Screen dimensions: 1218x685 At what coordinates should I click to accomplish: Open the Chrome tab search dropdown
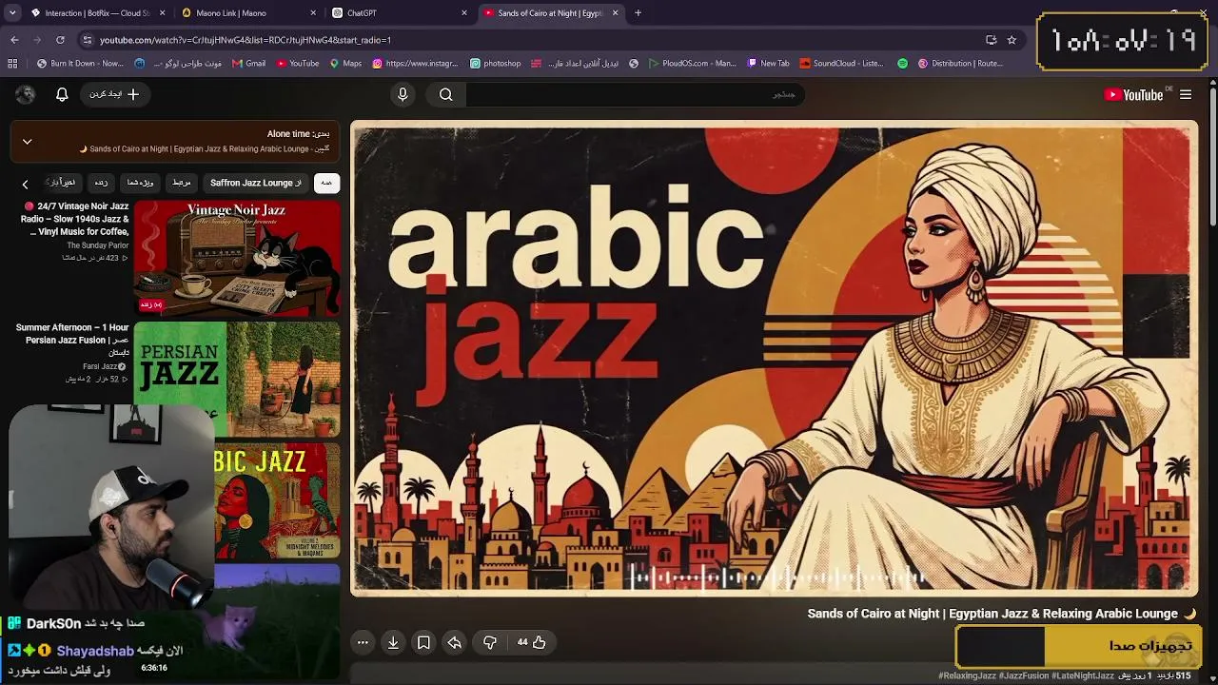pos(13,13)
